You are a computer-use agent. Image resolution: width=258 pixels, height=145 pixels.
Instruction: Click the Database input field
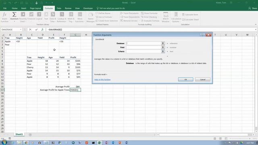click(144, 43)
